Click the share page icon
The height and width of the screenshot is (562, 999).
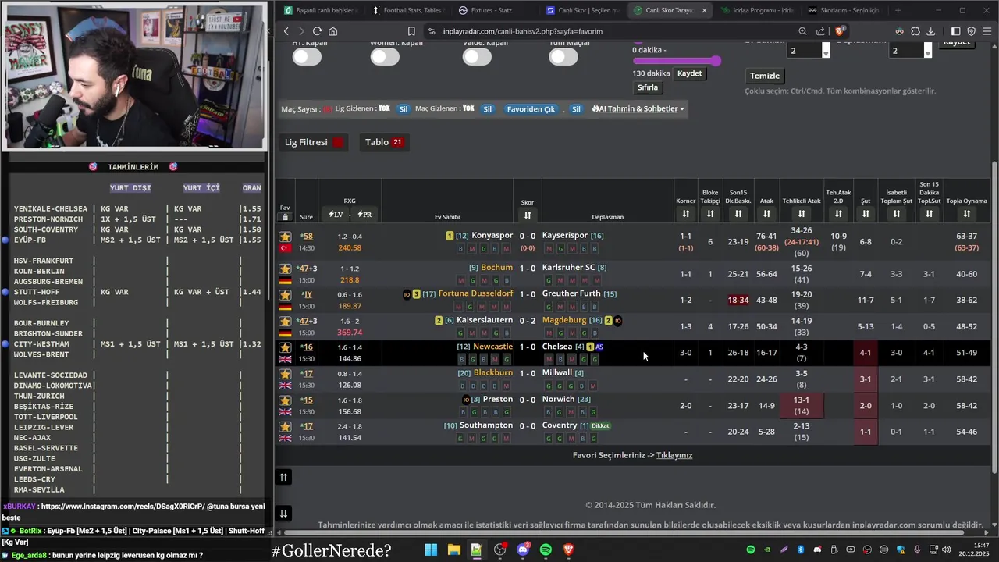(820, 31)
